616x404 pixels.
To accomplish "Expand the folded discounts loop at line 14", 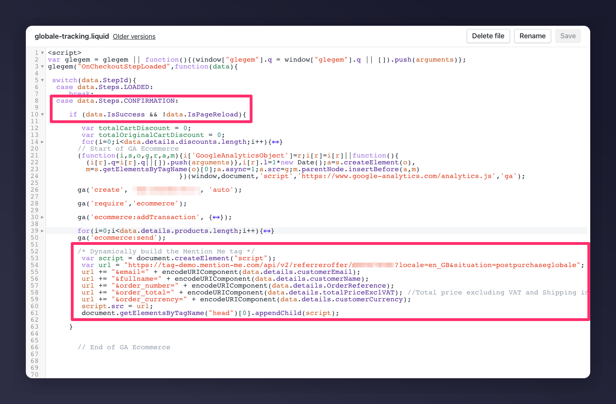I will click(42, 142).
